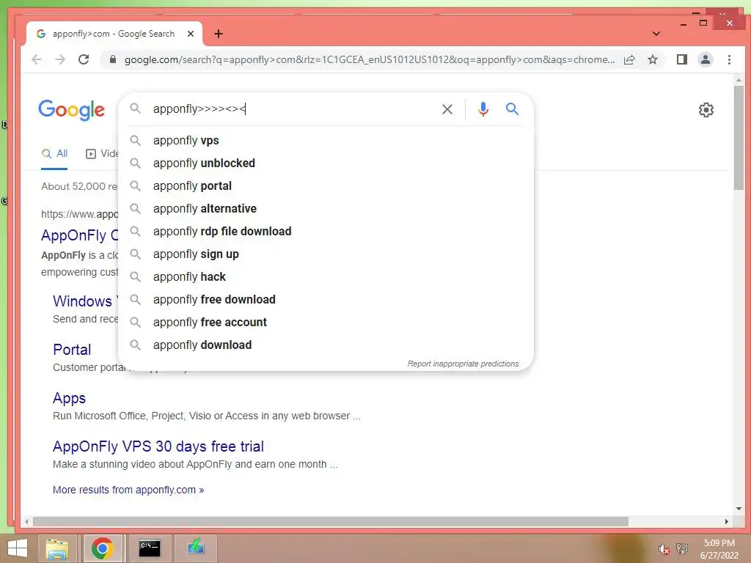The width and height of the screenshot is (751, 563).
Task: Open Command Prompt from taskbar
Action: (x=150, y=548)
